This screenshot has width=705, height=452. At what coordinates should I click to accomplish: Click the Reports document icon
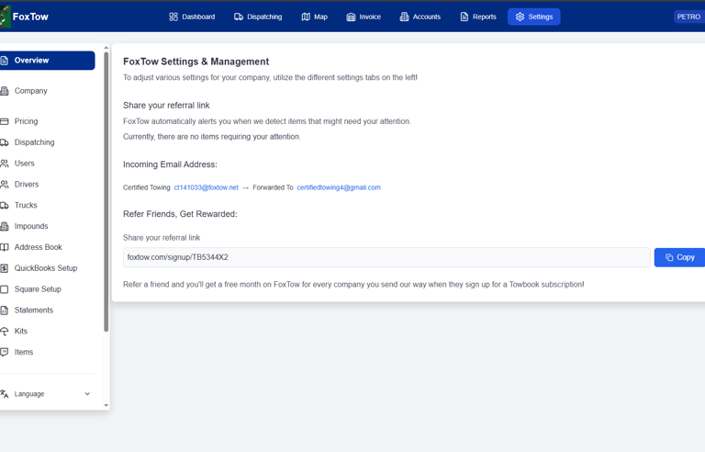[464, 17]
